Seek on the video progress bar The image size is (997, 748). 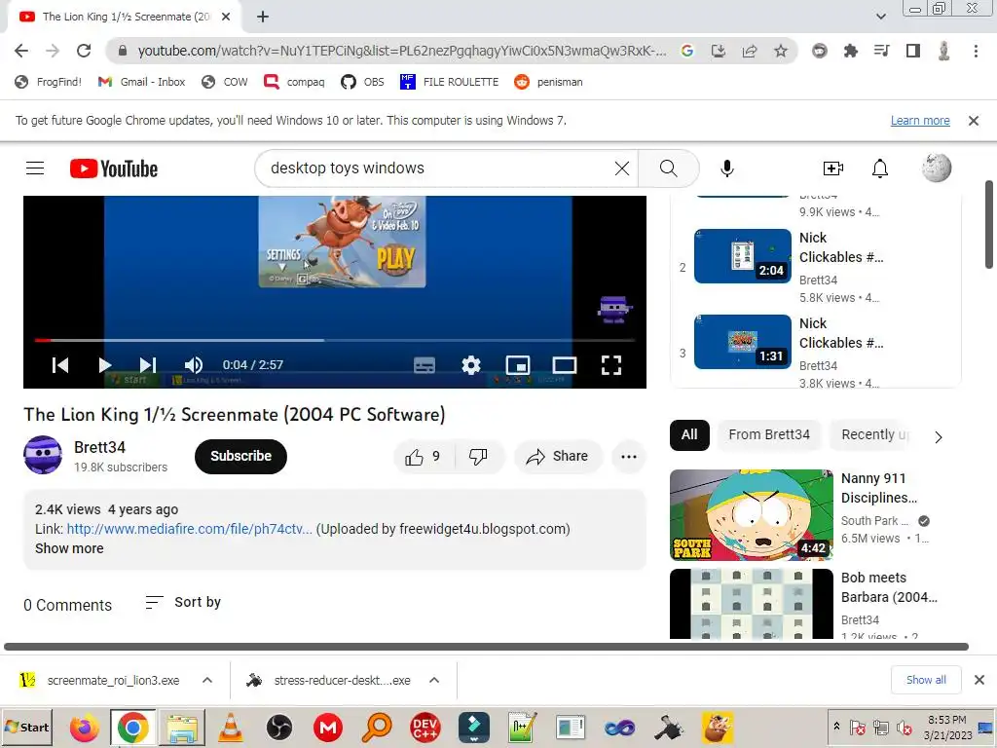pyautogui.click(x=335, y=340)
